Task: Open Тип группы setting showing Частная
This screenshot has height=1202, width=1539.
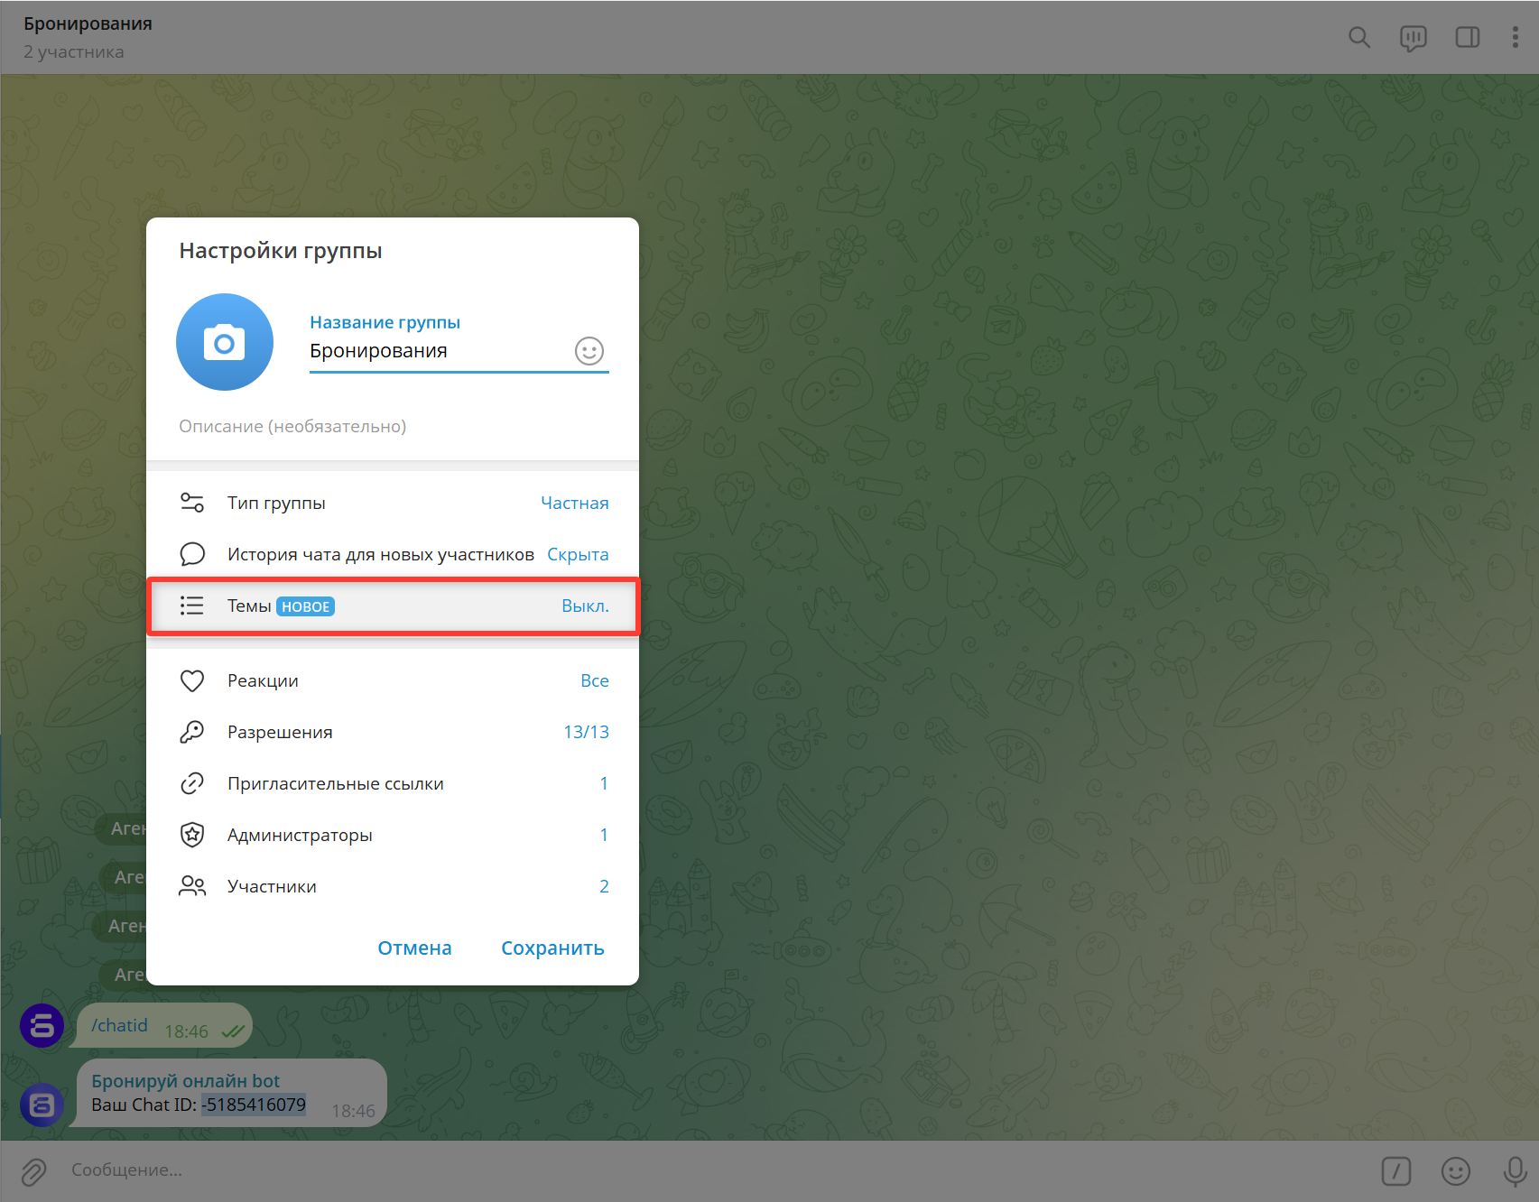Action: pyautogui.click(x=393, y=503)
